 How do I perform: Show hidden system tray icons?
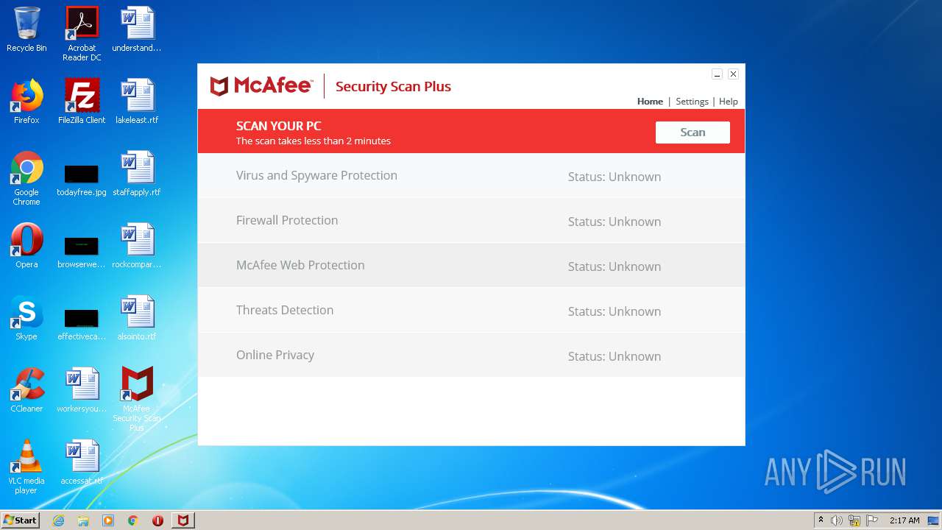pyautogui.click(x=821, y=520)
